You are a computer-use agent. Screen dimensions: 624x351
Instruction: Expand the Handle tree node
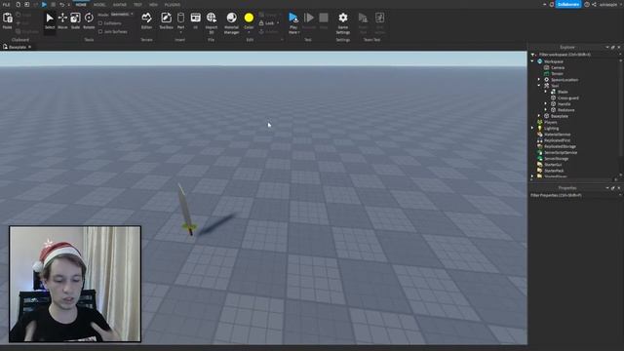pyautogui.click(x=546, y=104)
